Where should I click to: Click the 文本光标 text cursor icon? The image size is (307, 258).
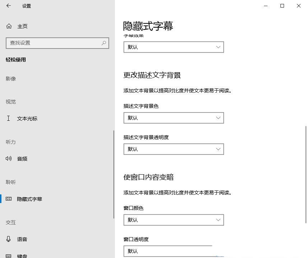[x=9, y=118]
